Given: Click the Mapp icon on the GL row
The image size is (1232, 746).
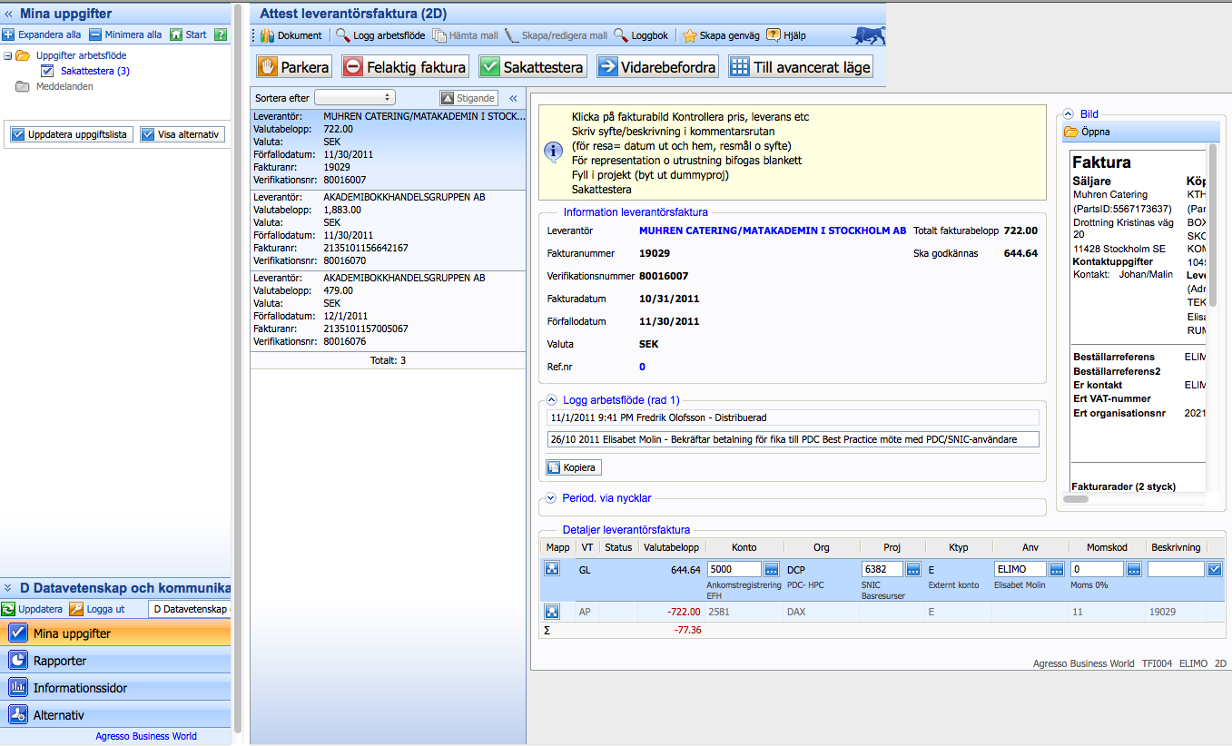Looking at the screenshot, I should [x=552, y=569].
